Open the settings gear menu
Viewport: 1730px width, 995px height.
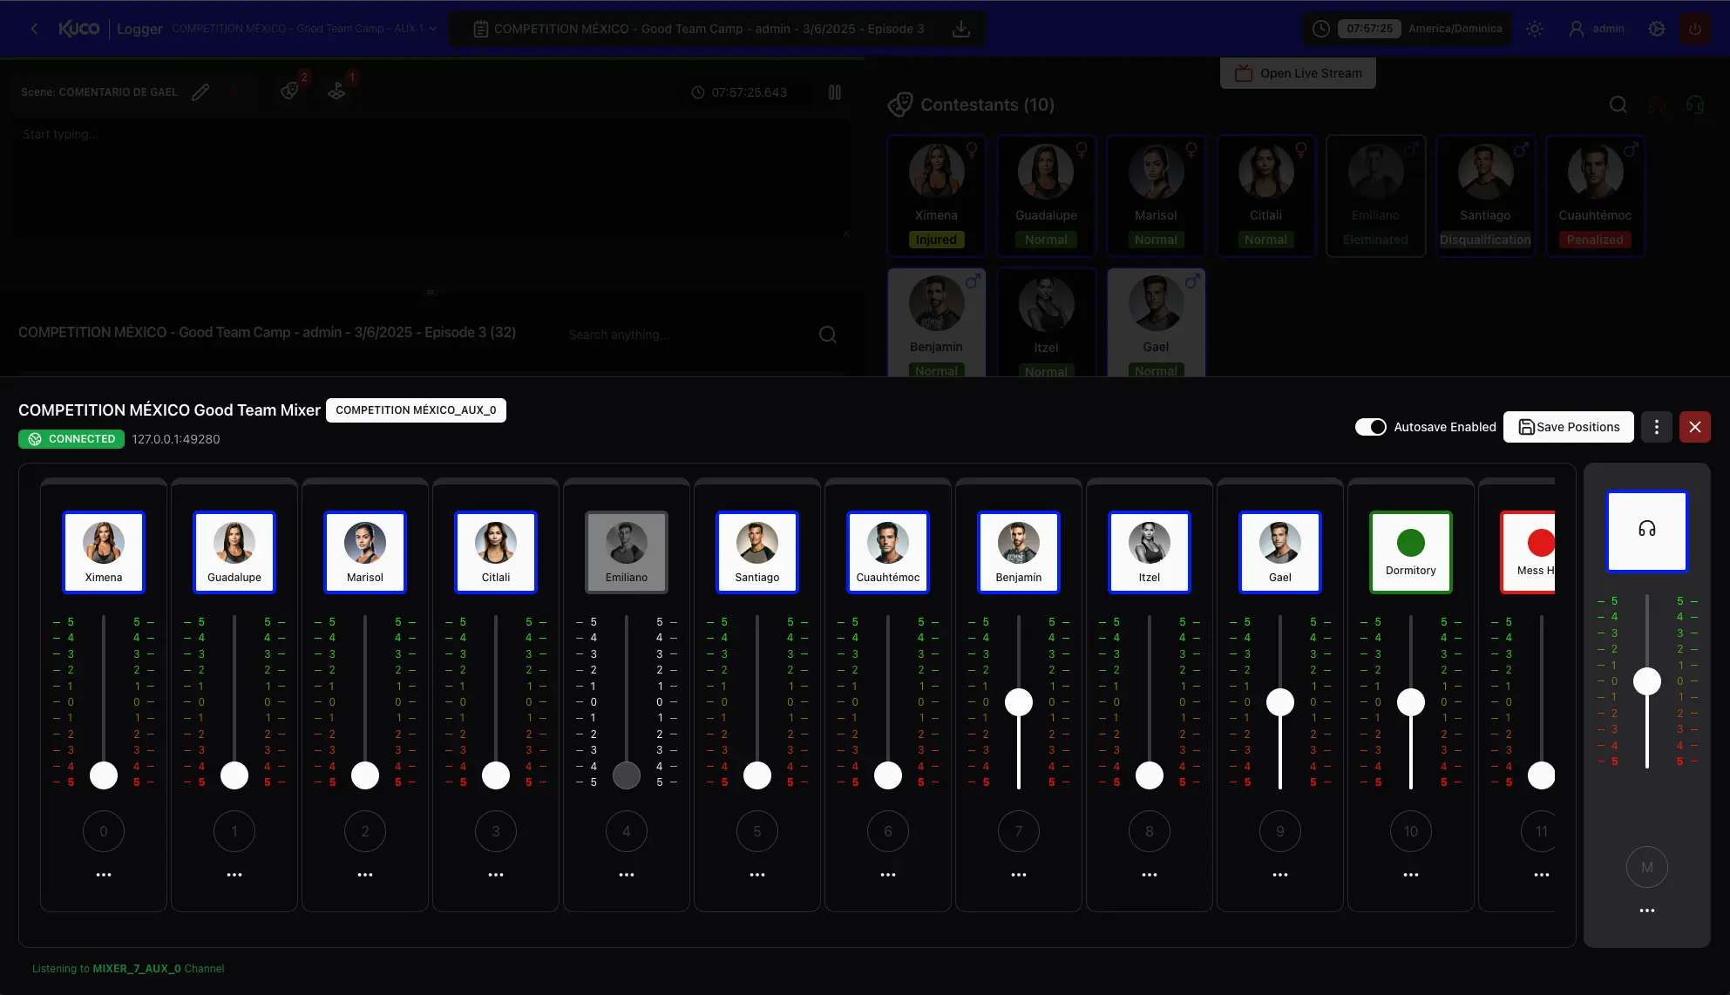point(1655,29)
